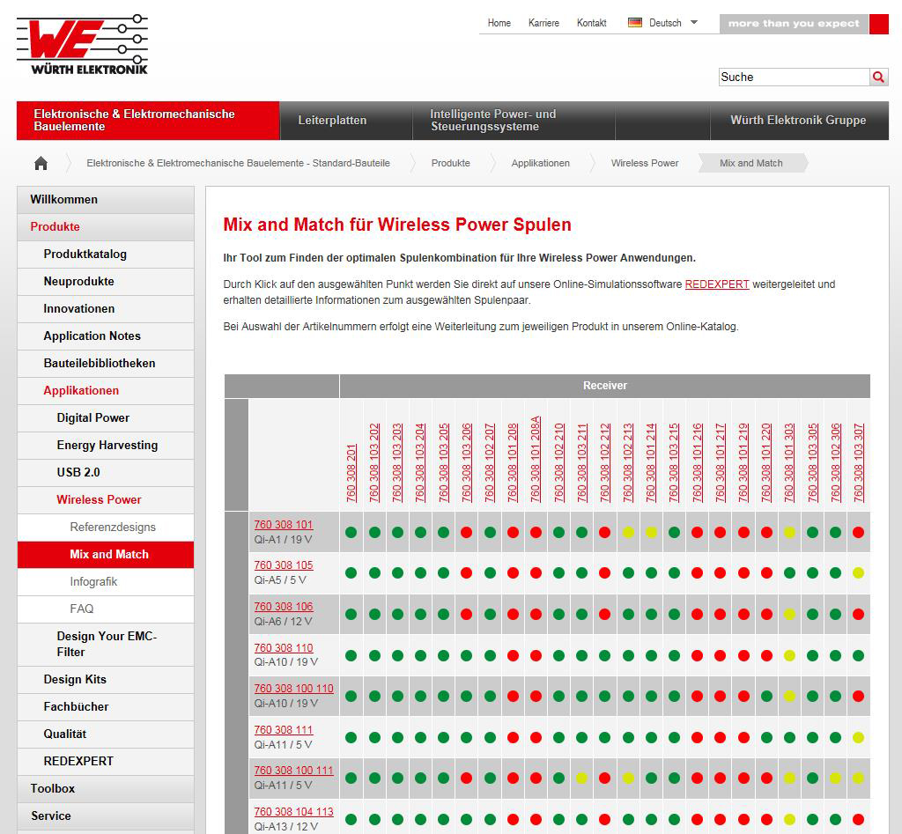Click the magnifier search icon
This screenshot has height=834, width=902.
(878, 77)
